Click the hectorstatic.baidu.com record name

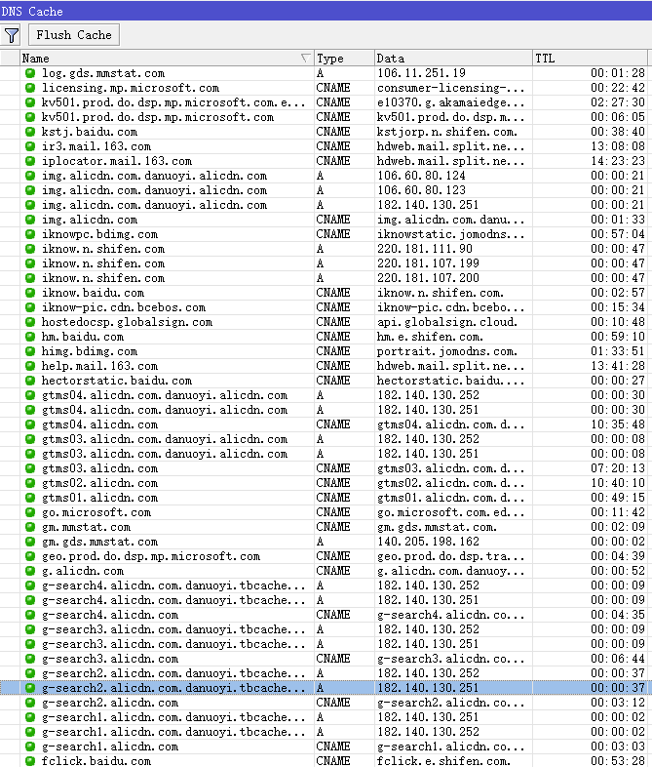(116, 381)
